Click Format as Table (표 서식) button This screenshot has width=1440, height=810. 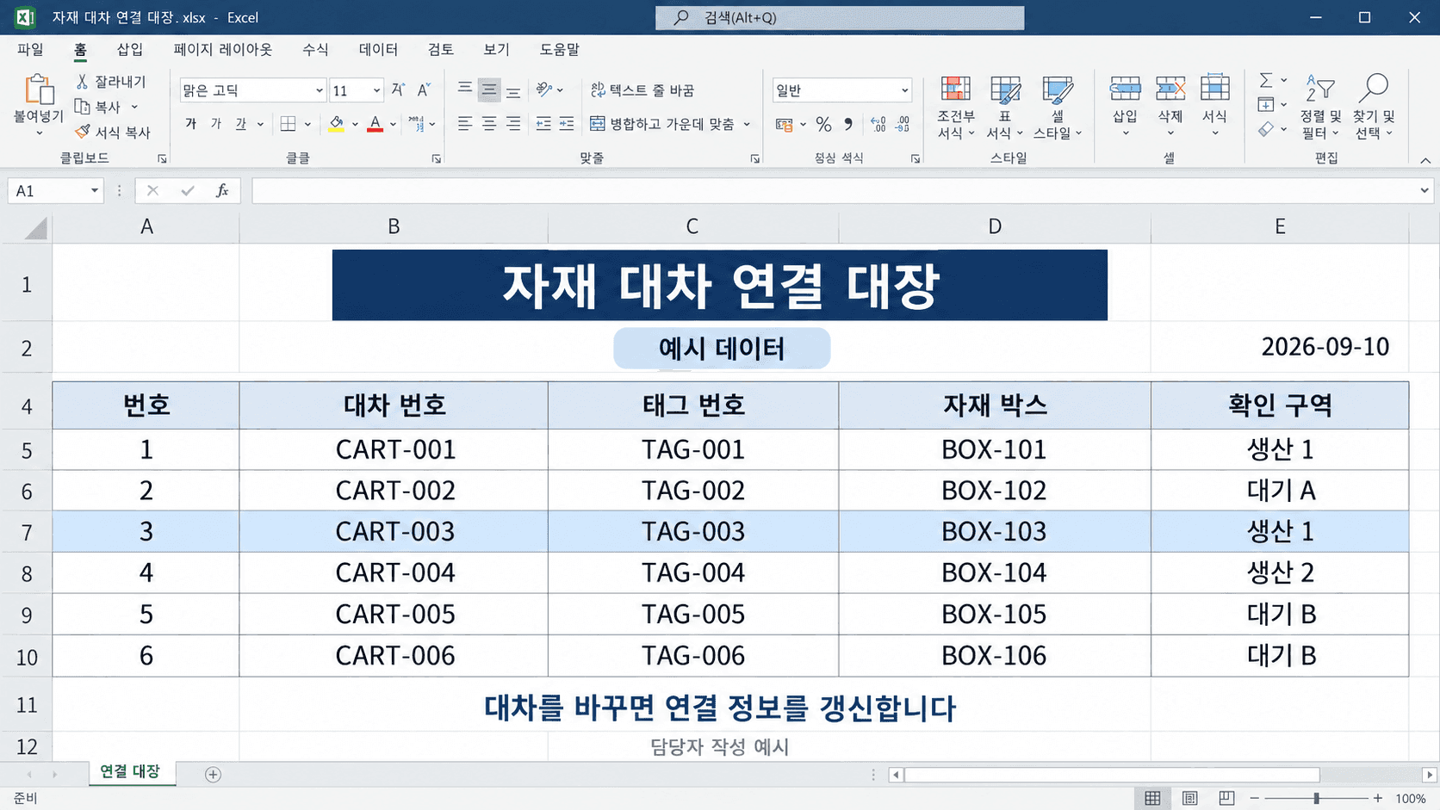(1005, 108)
